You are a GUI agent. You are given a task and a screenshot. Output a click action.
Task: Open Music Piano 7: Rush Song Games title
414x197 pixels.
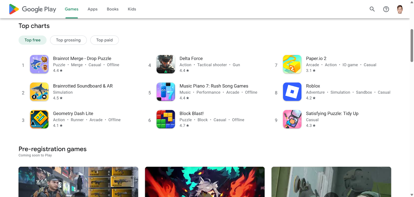click(214, 86)
